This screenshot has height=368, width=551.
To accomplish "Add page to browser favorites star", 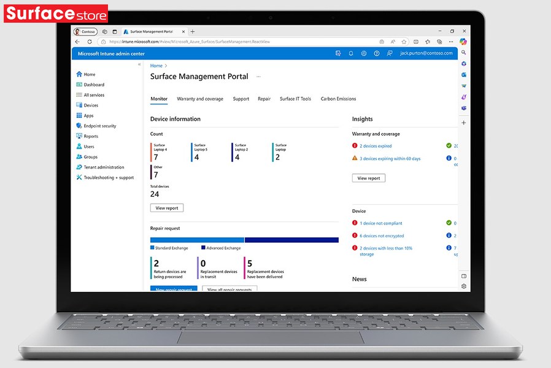I will click(404, 42).
